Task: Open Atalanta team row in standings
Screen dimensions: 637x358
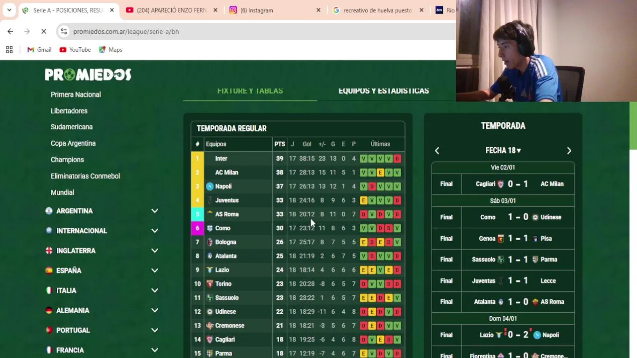Action: pyautogui.click(x=298, y=256)
